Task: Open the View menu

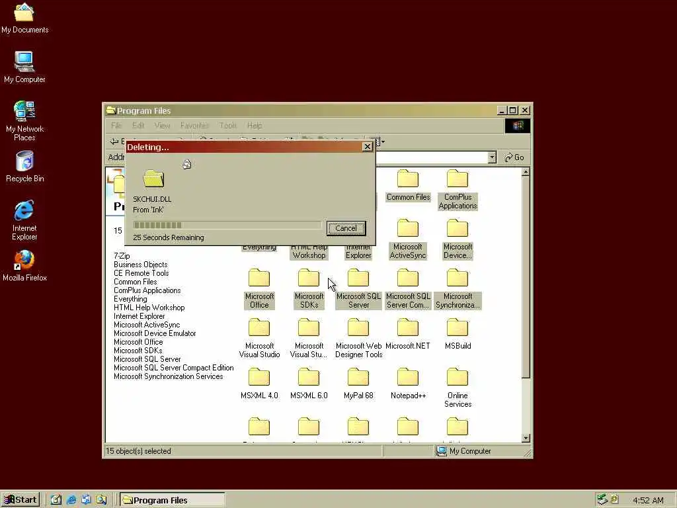Action: pos(163,125)
